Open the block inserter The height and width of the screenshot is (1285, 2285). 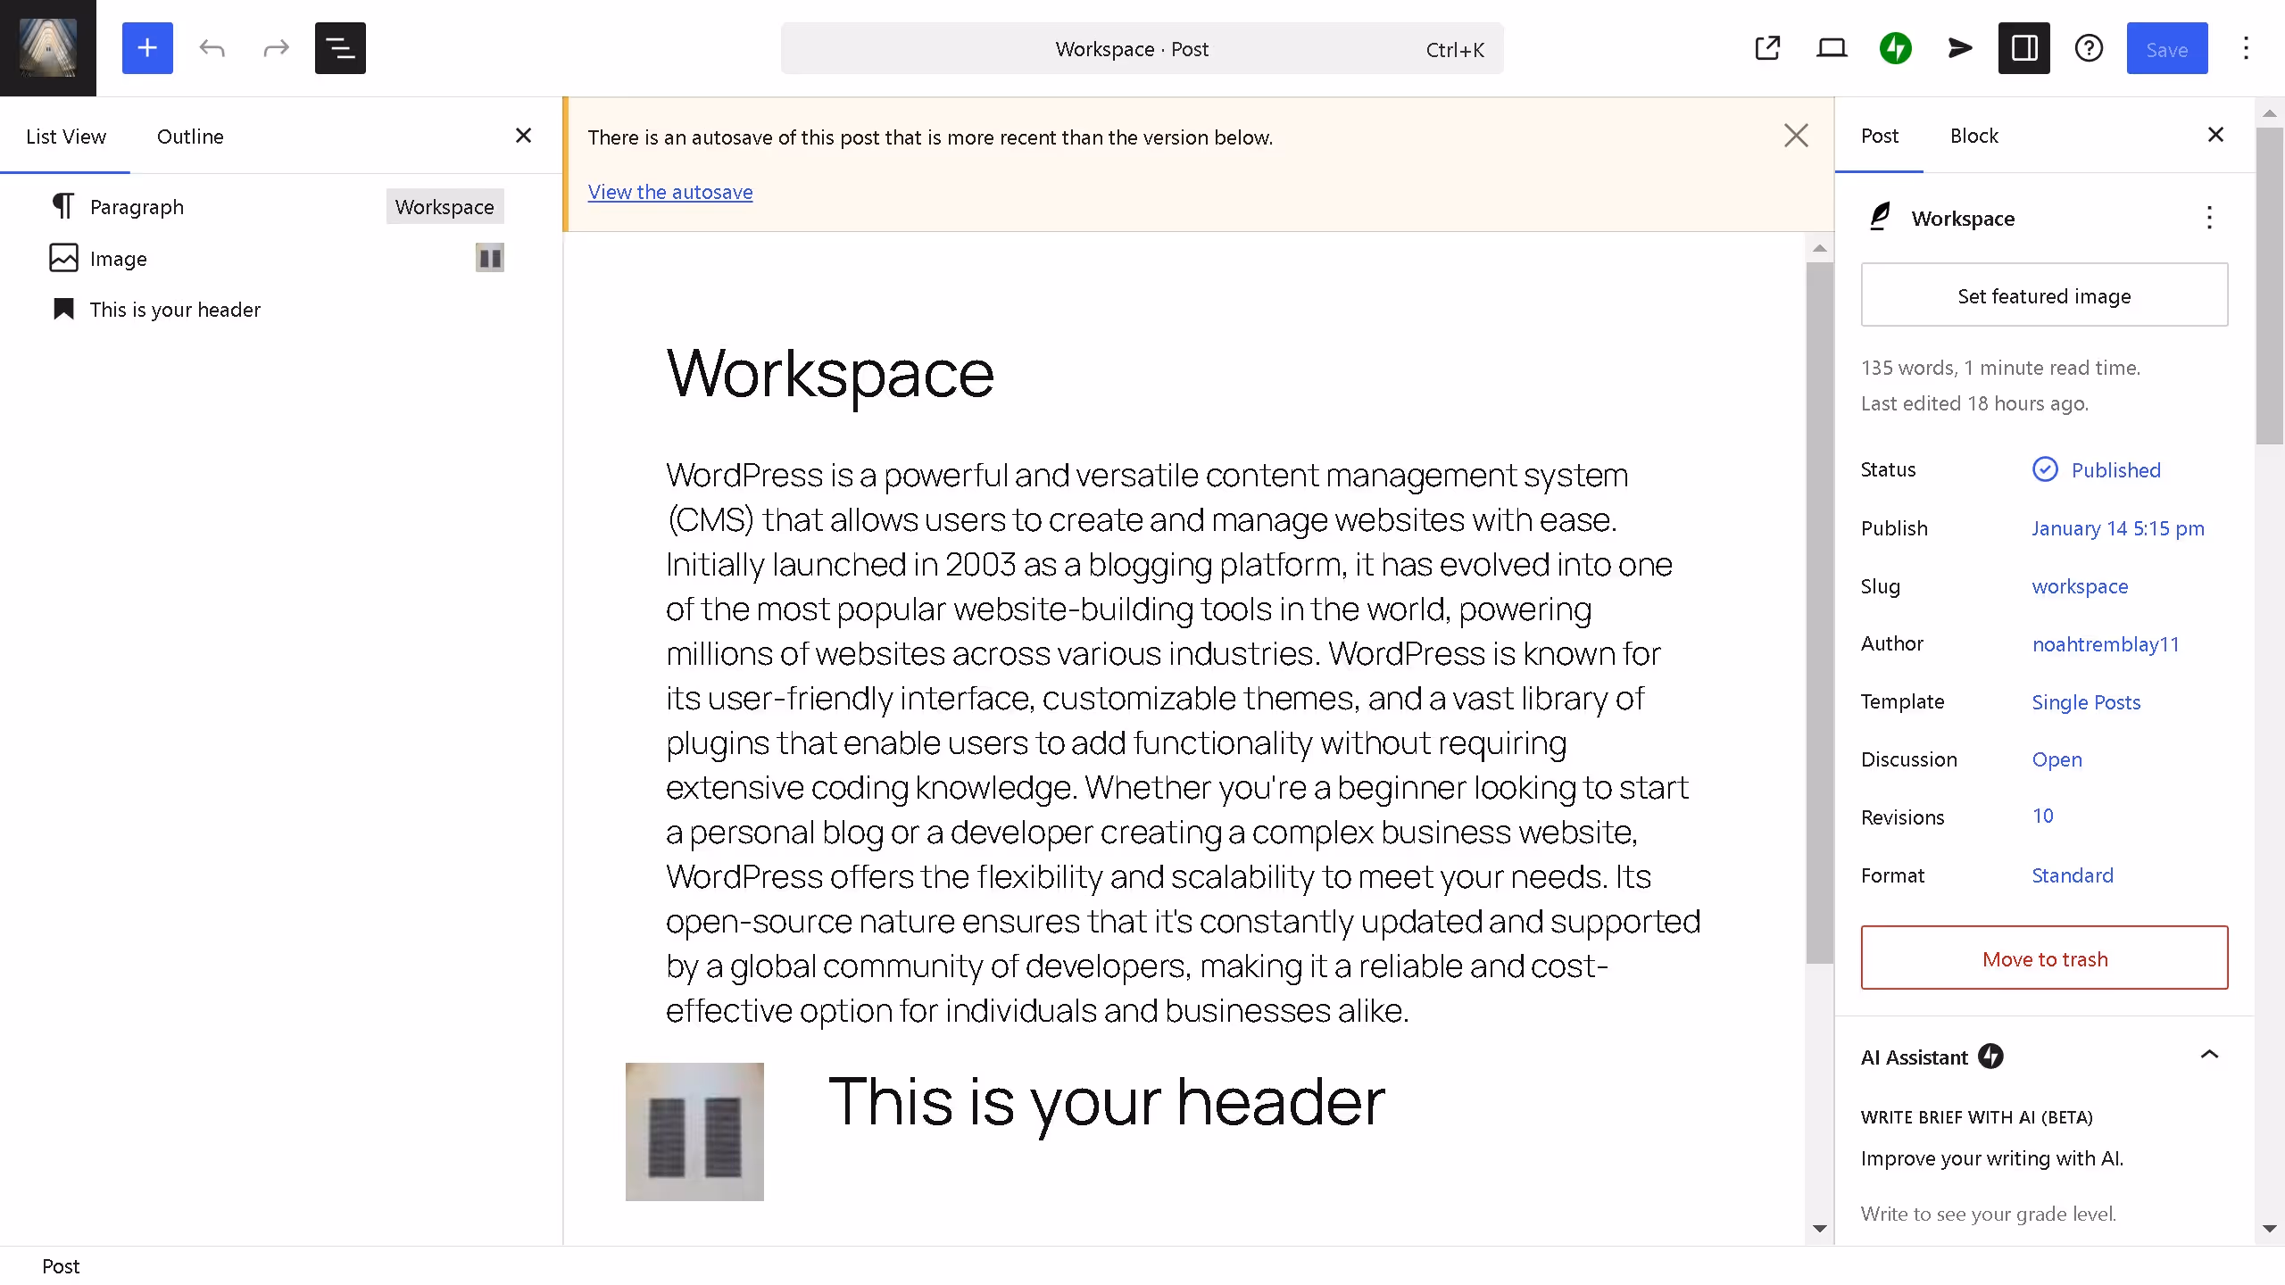point(147,48)
